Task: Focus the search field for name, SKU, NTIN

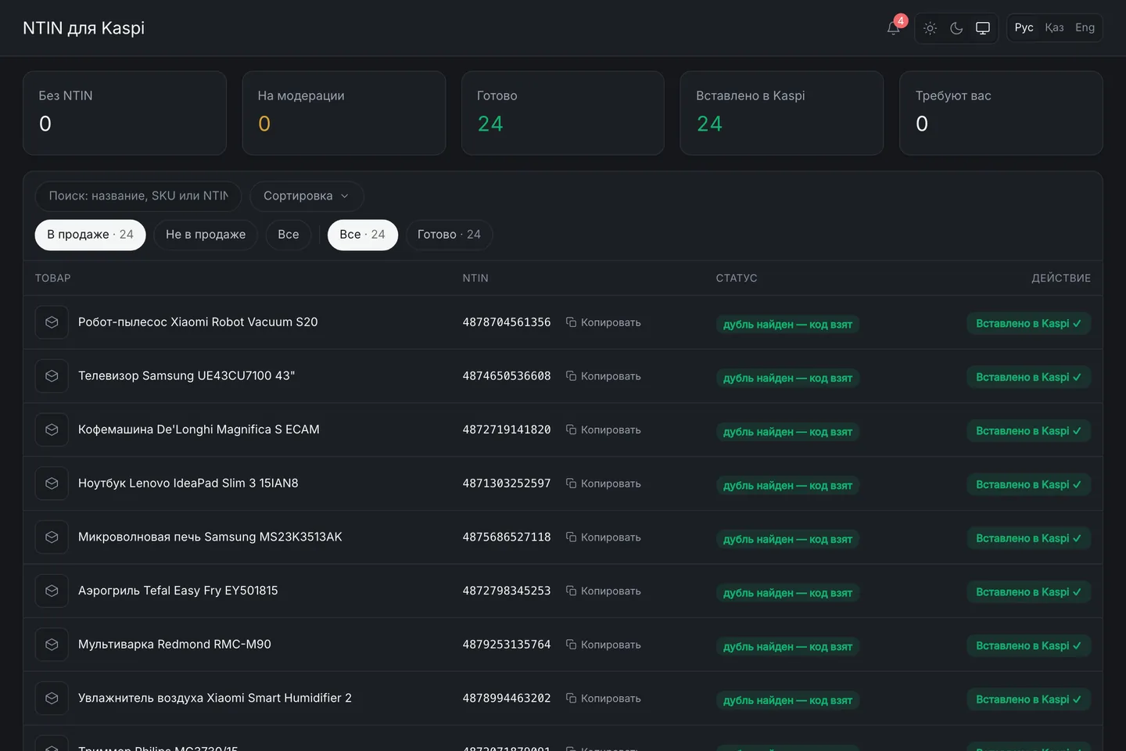Action: (138, 196)
